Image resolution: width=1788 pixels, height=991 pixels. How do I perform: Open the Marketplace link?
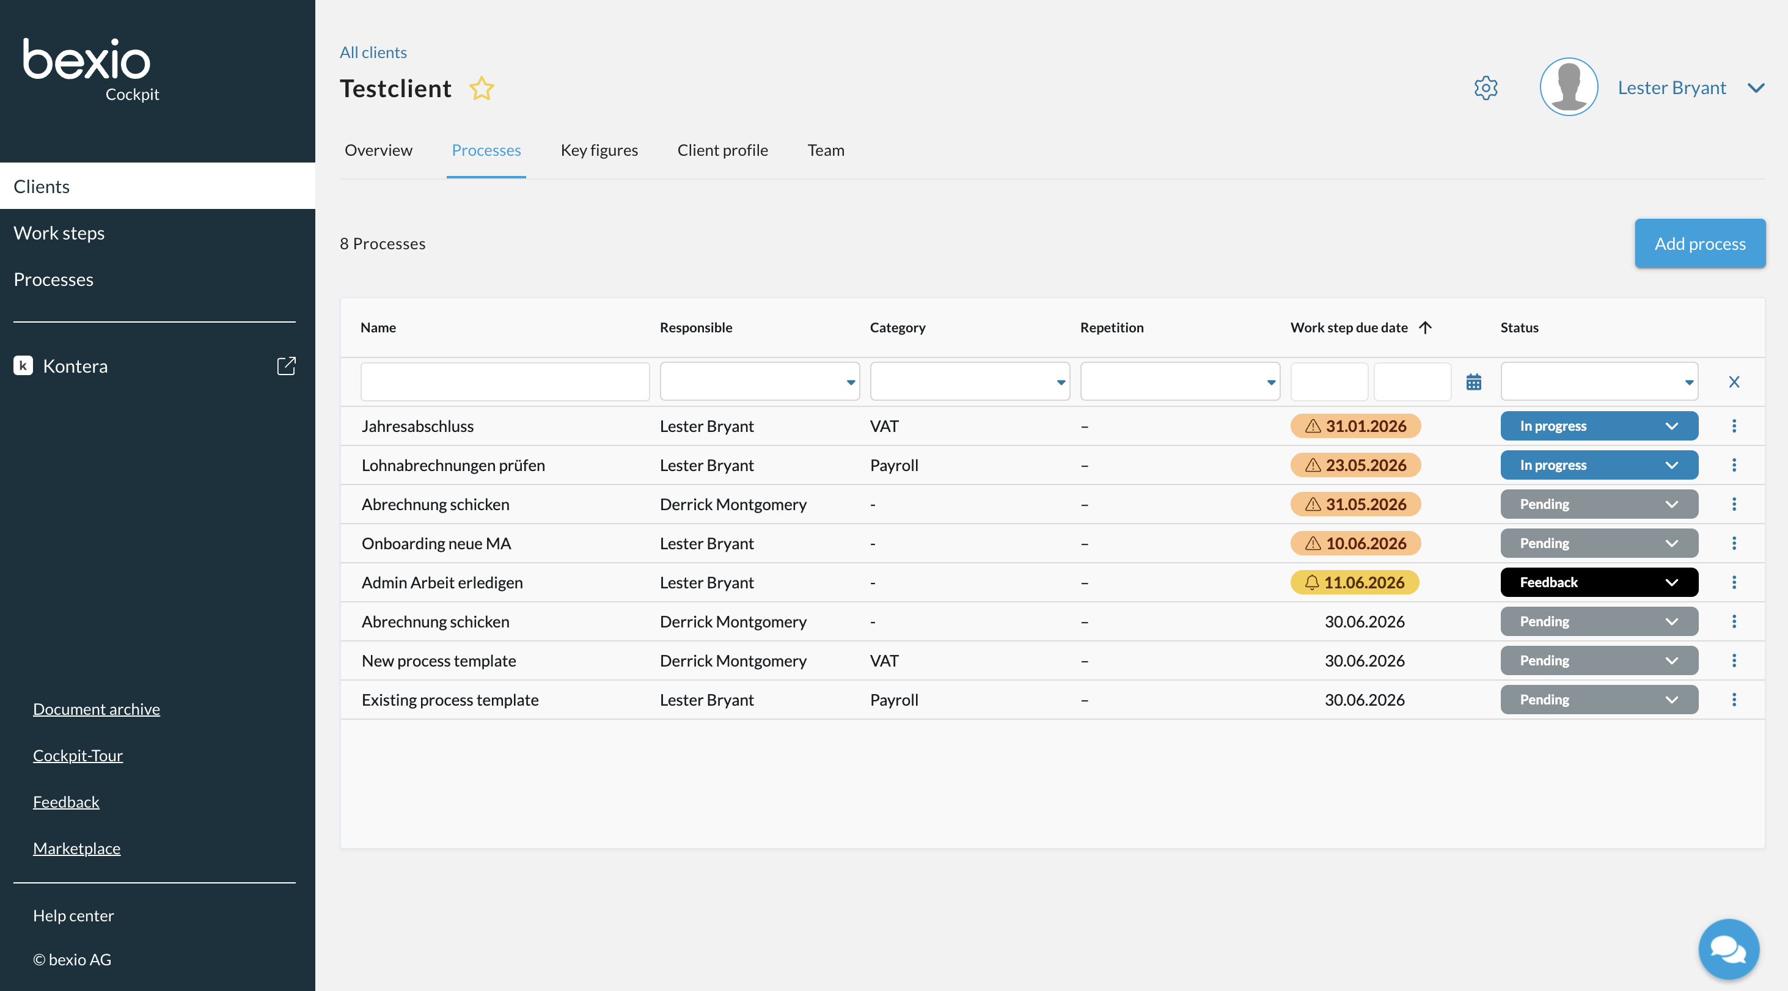click(76, 849)
